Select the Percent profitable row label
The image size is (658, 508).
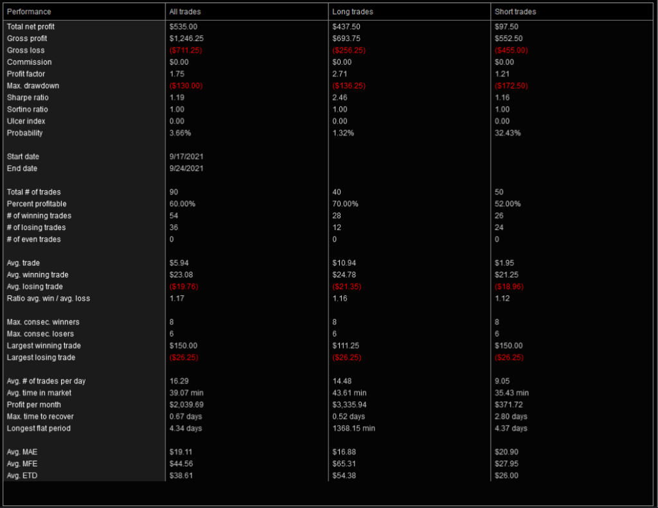(37, 204)
